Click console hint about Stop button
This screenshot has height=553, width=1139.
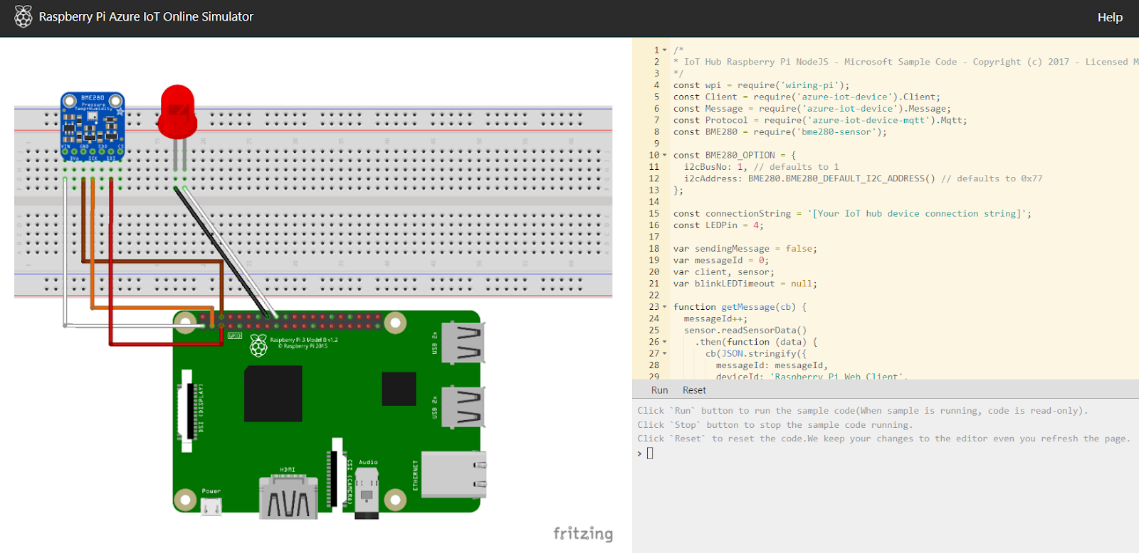[x=774, y=425]
